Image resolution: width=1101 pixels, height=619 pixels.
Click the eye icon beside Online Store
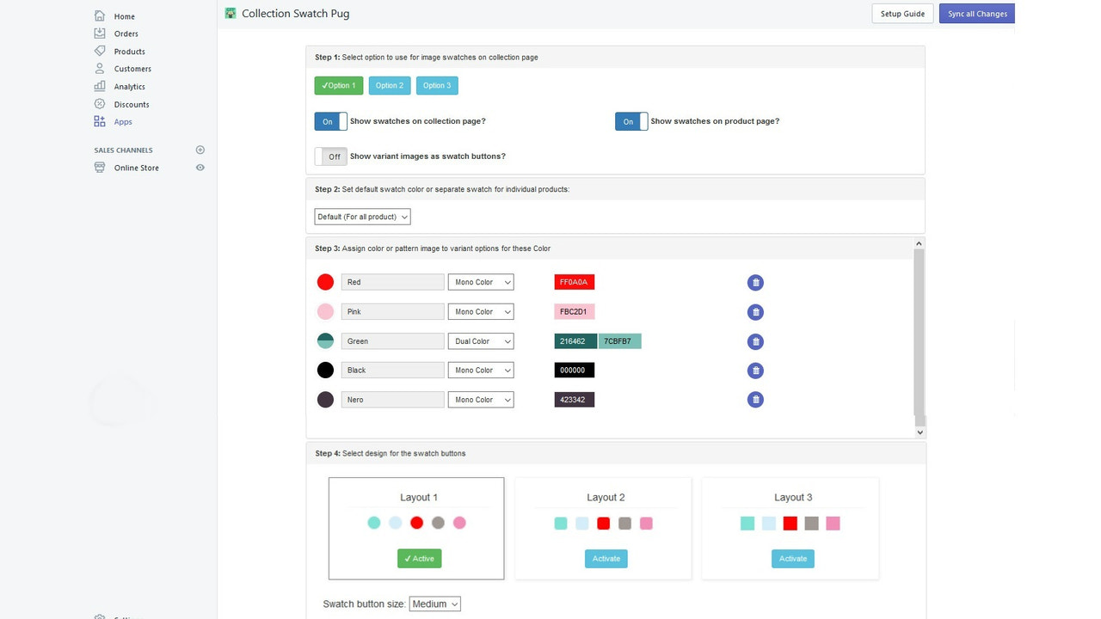tap(200, 168)
